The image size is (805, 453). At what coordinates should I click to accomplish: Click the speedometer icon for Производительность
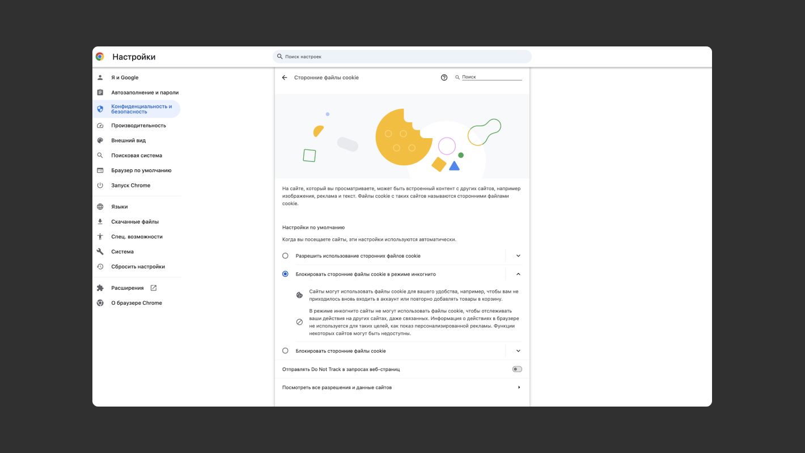point(100,125)
